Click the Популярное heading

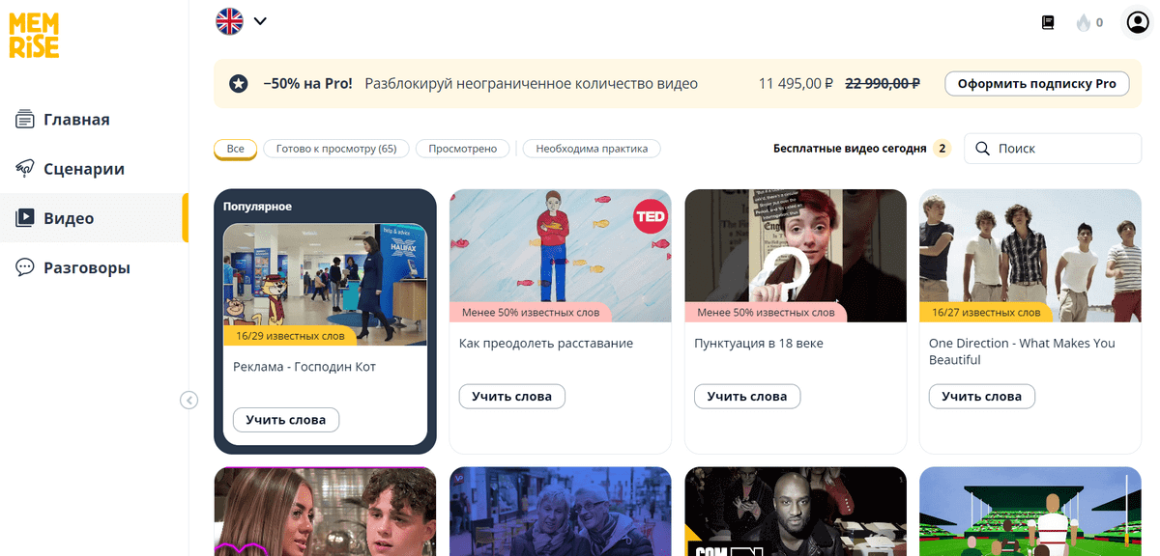click(x=257, y=207)
